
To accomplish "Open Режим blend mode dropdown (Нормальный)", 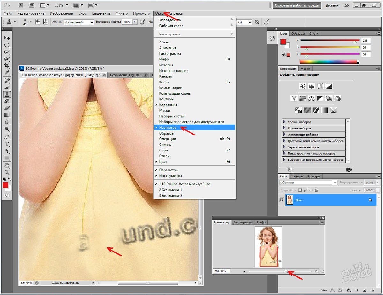I will (x=79, y=22).
